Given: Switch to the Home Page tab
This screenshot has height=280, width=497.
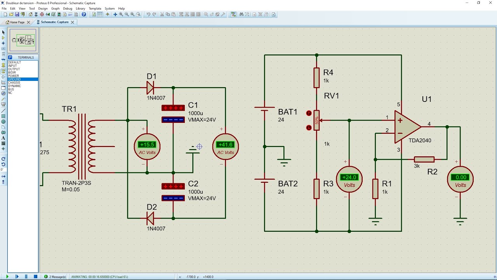Looking at the screenshot, I should click(17, 22).
